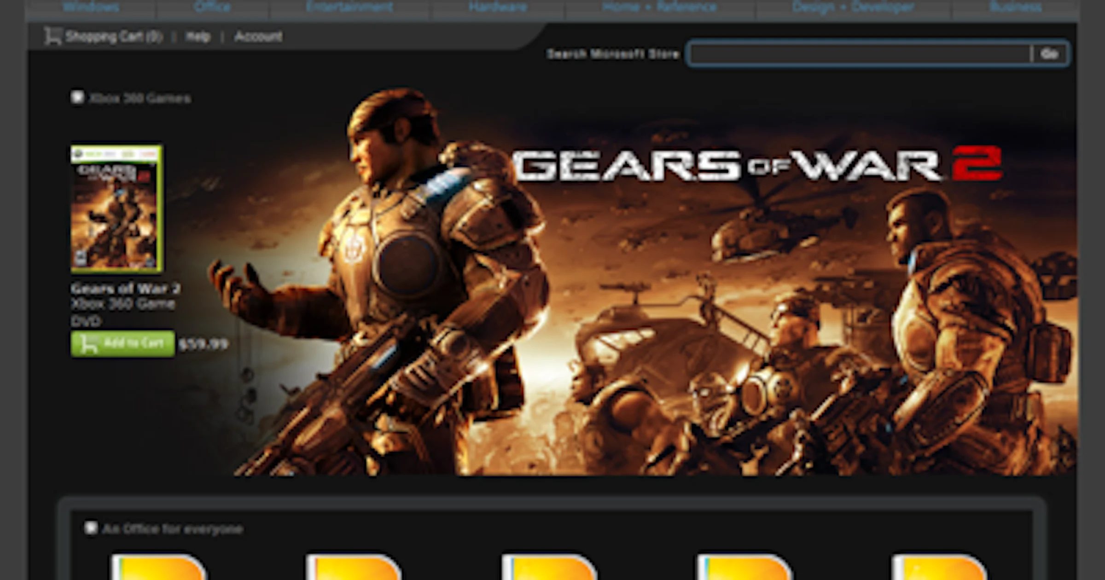
Task: Open the Office navigation tab
Action: coord(212,6)
